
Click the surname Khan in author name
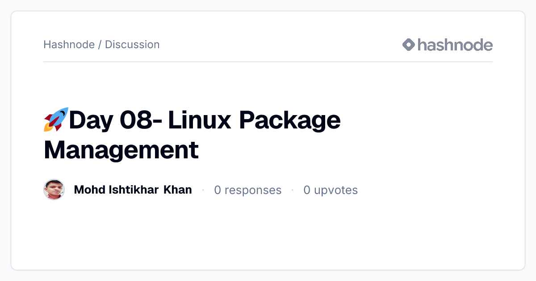click(x=178, y=190)
